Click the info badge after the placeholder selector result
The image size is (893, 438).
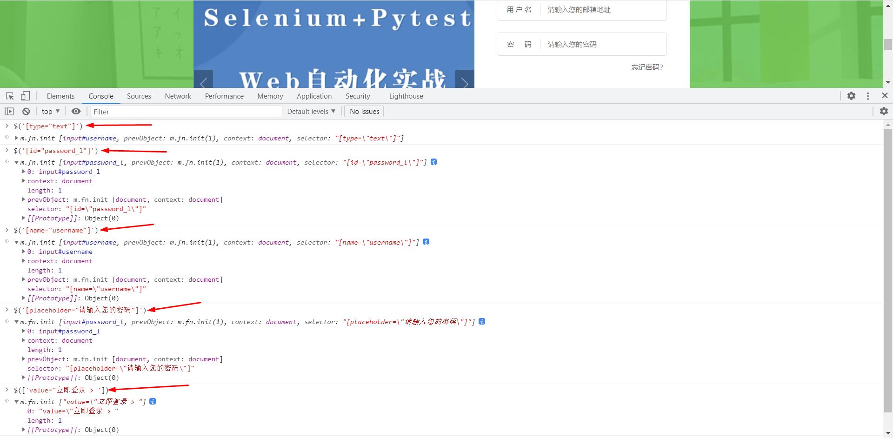click(x=482, y=321)
